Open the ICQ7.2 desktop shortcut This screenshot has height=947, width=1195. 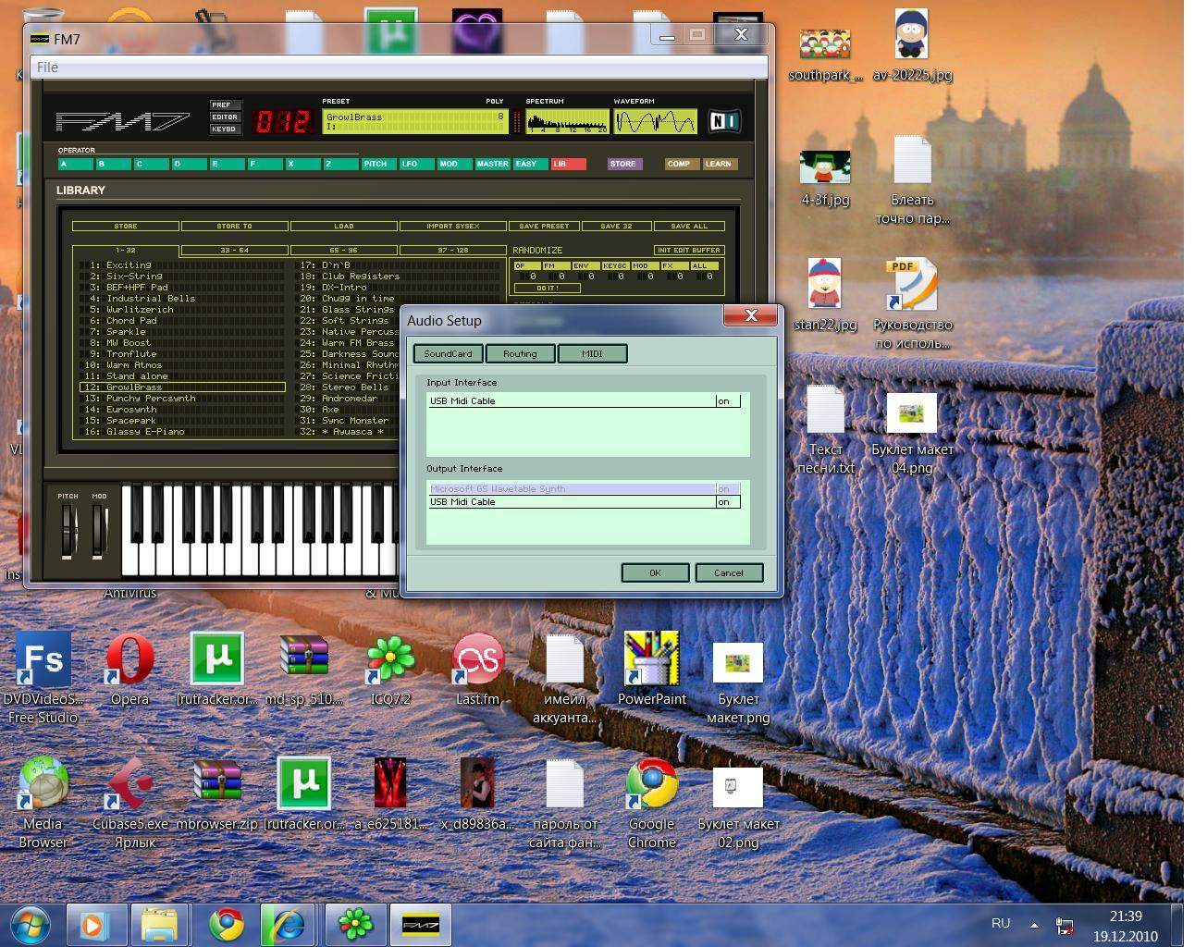pos(390,669)
